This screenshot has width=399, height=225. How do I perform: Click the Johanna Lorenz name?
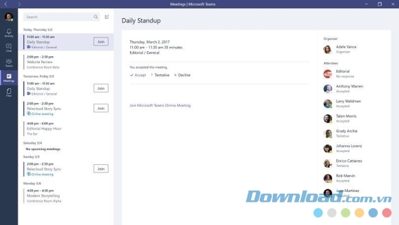coord(349,146)
